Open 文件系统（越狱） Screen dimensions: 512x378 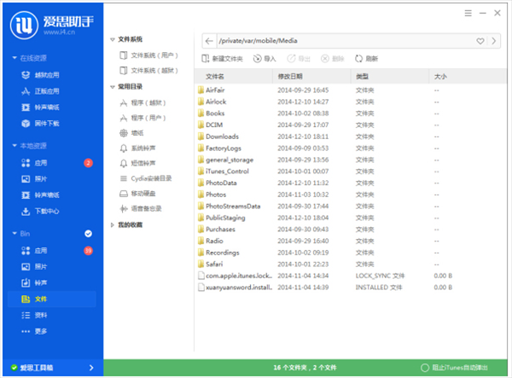coord(149,71)
